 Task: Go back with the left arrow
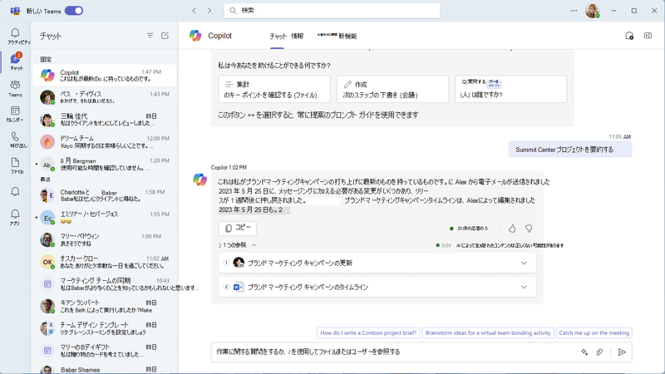(195, 11)
